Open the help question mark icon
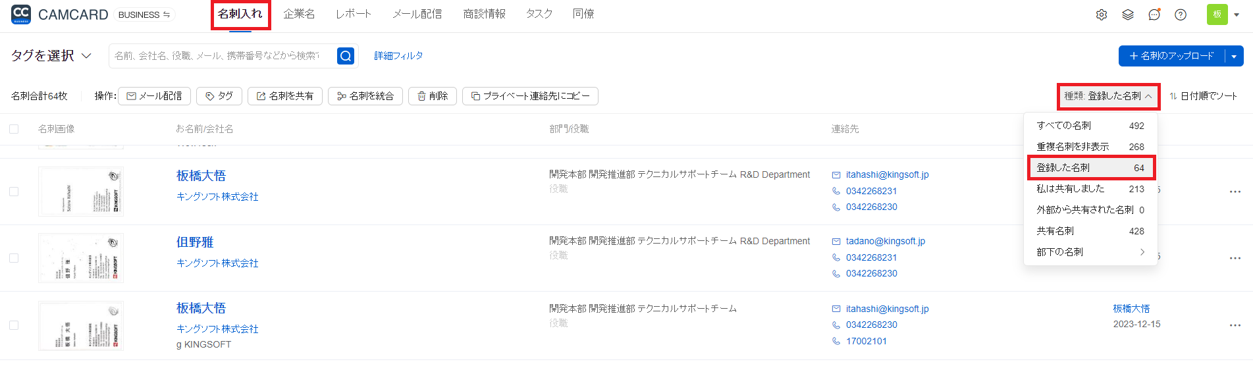This screenshot has width=1253, height=368. click(x=1181, y=14)
